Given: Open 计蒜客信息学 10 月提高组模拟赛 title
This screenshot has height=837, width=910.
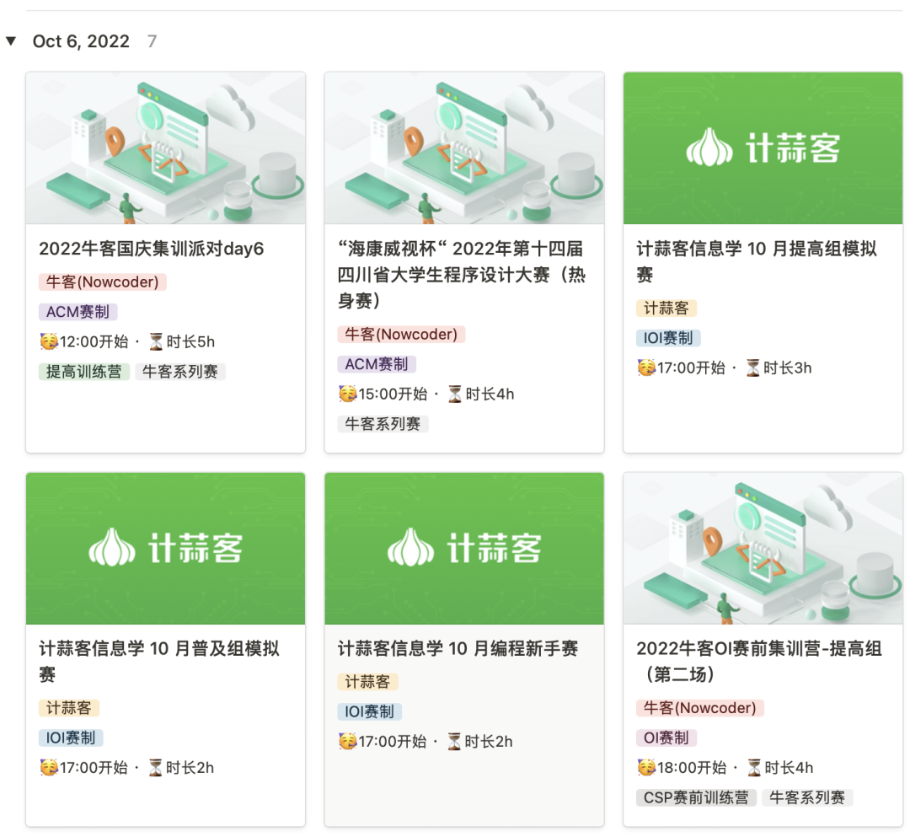Looking at the screenshot, I should click(757, 261).
